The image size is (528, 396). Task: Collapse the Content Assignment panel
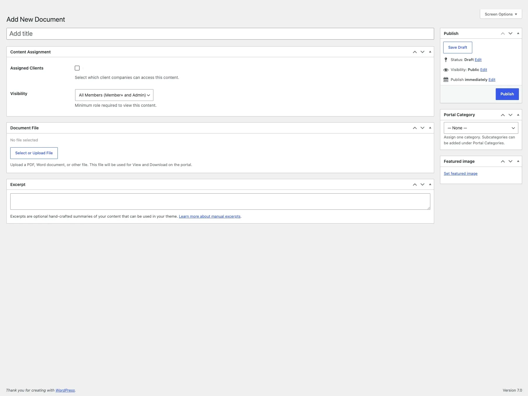(x=430, y=52)
